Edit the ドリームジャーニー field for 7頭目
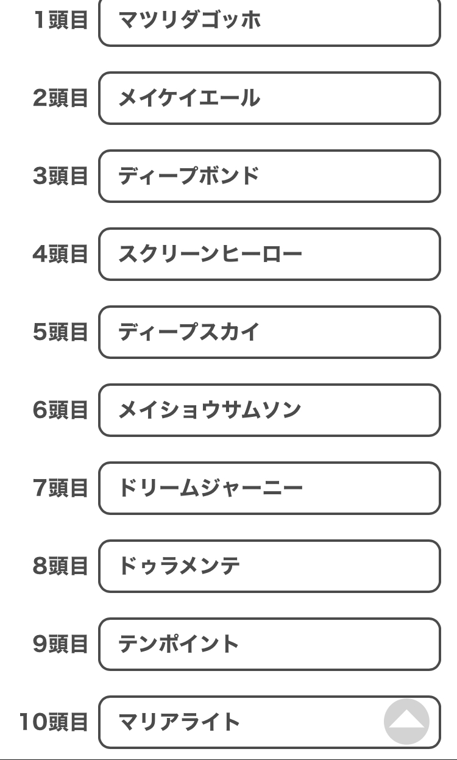 [x=269, y=488]
